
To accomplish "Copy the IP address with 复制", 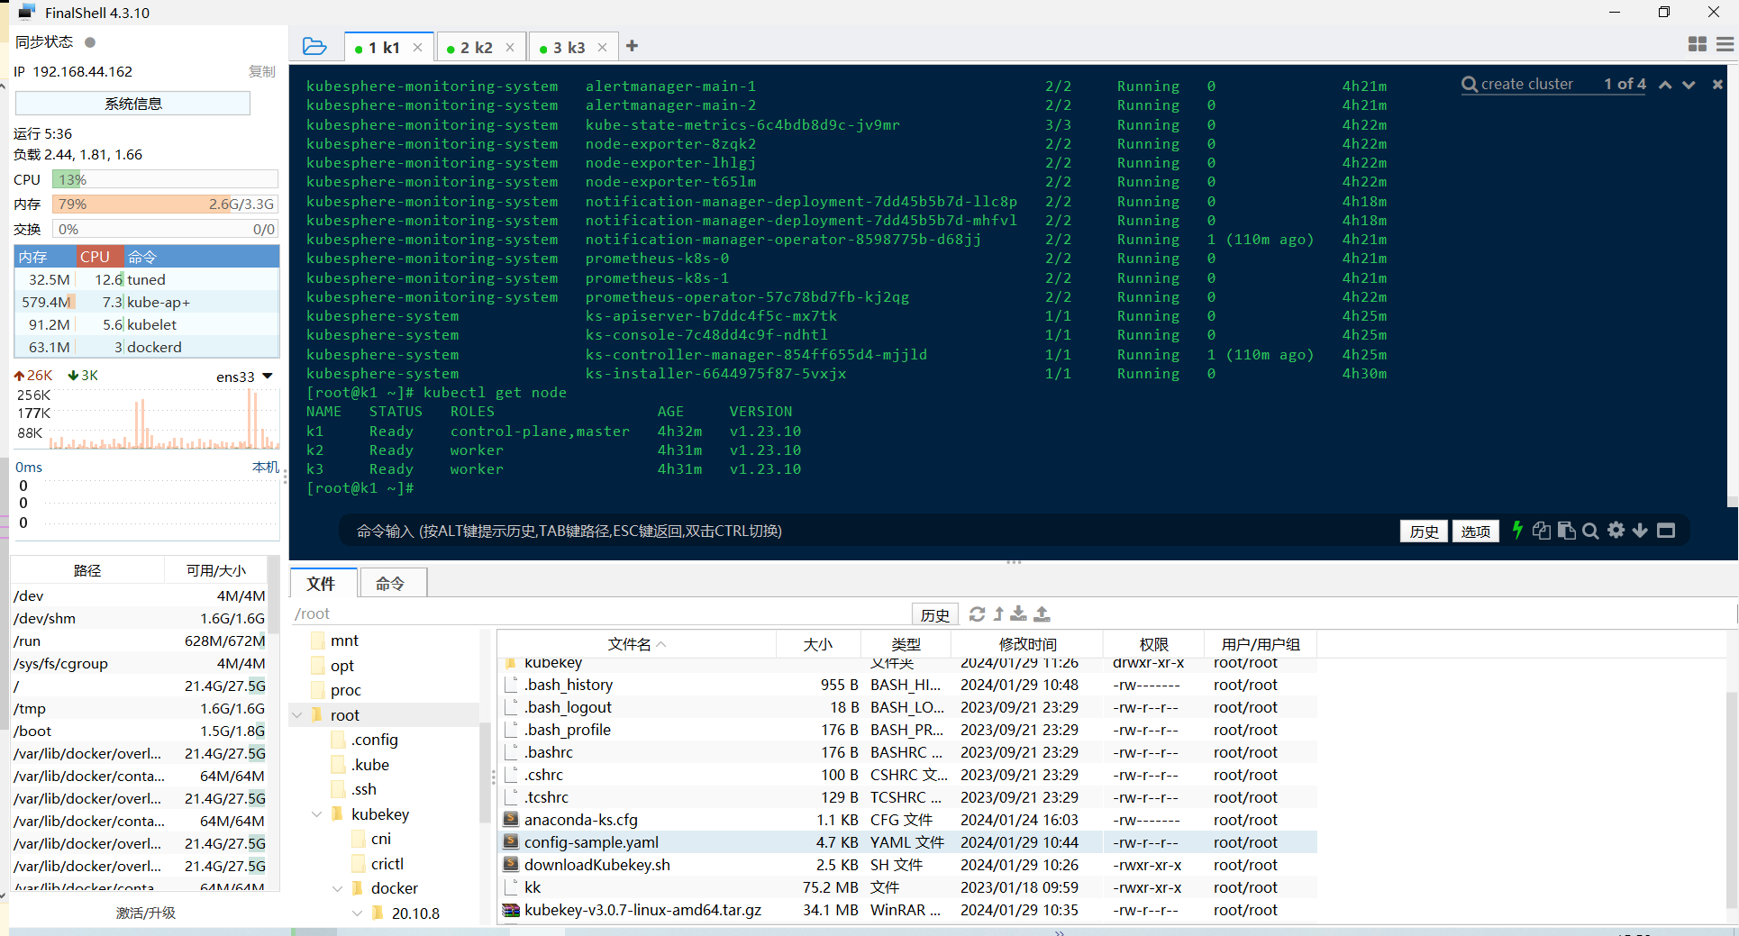I will (x=261, y=72).
